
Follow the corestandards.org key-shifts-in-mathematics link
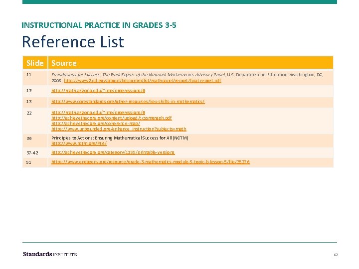[x=128, y=101]
